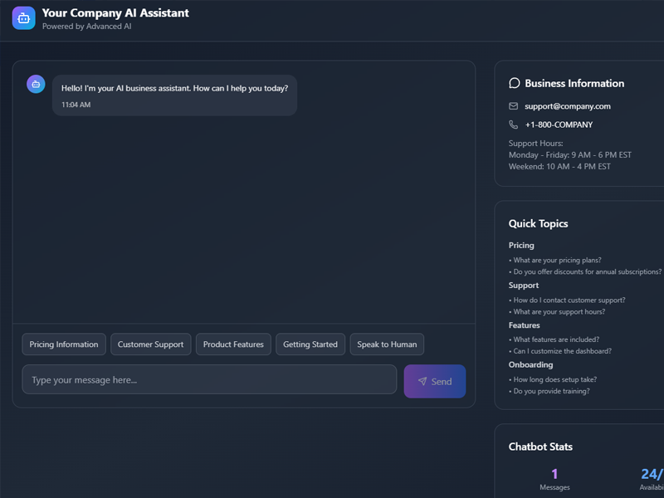Choose the Customer Support quick reply

pos(150,344)
